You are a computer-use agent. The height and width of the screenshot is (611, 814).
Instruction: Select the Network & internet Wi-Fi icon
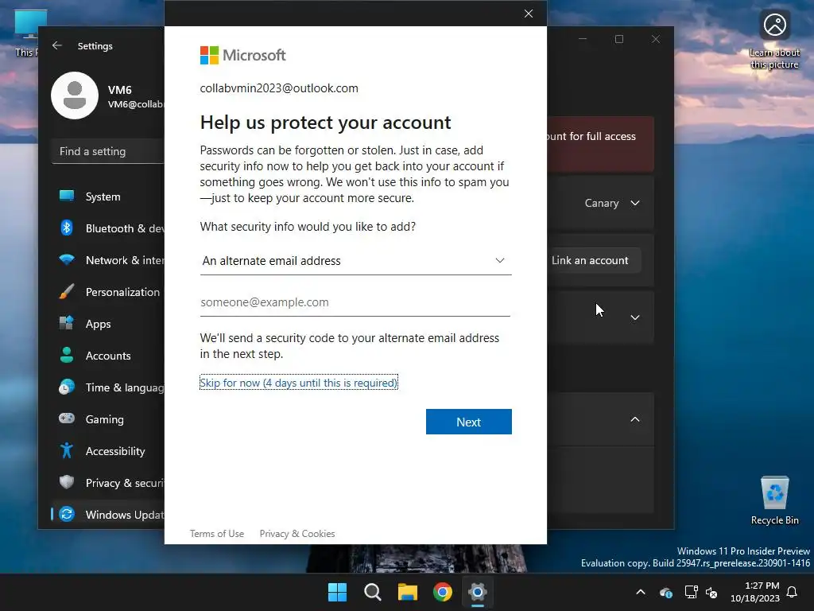point(67,260)
